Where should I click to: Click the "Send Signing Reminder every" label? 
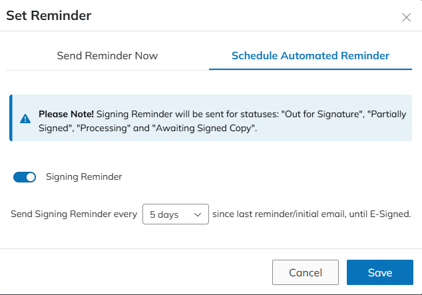click(75, 214)
